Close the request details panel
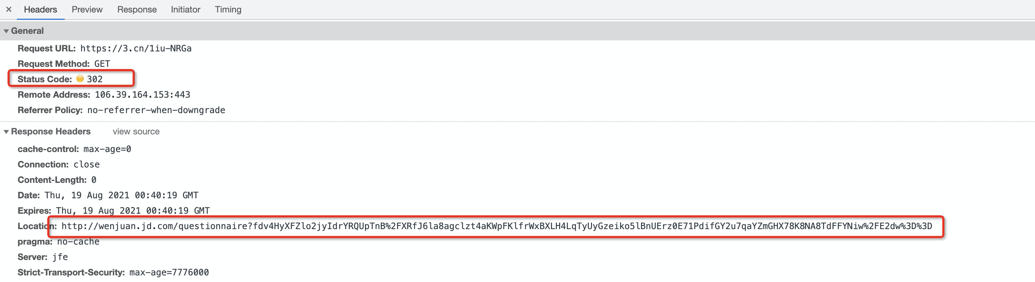Viewport: 1035px width, 282px height. (x=8, y=9)
